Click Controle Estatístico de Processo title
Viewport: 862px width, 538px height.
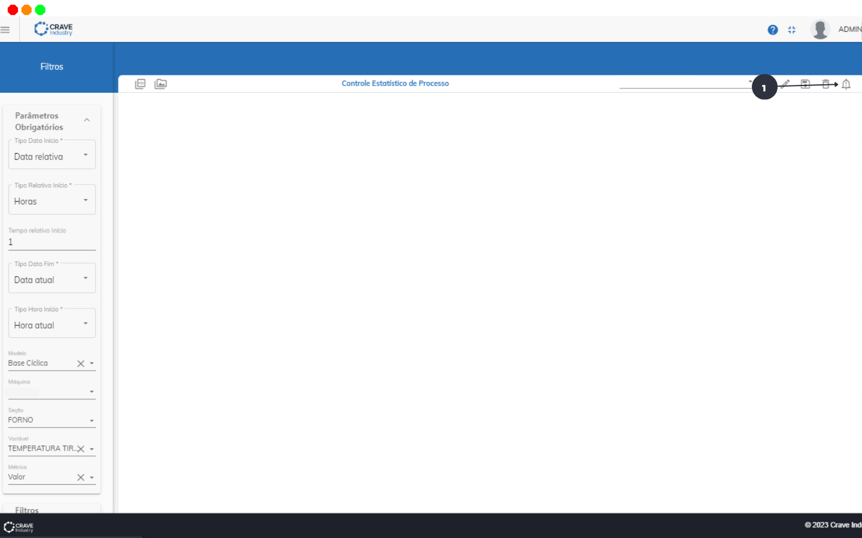(395, 84)
